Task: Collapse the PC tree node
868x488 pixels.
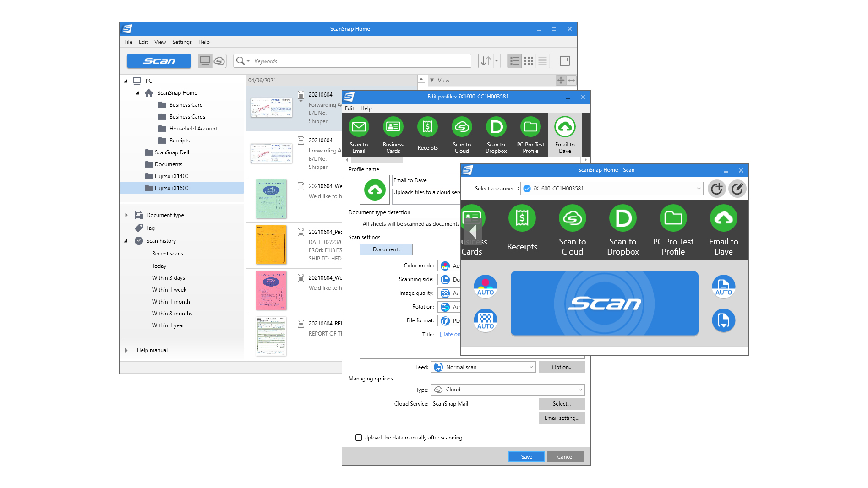Action: [126, 81]
